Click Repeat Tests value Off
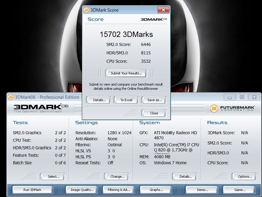The height and width of the screenshot is (197, 262). pos(110,163)
